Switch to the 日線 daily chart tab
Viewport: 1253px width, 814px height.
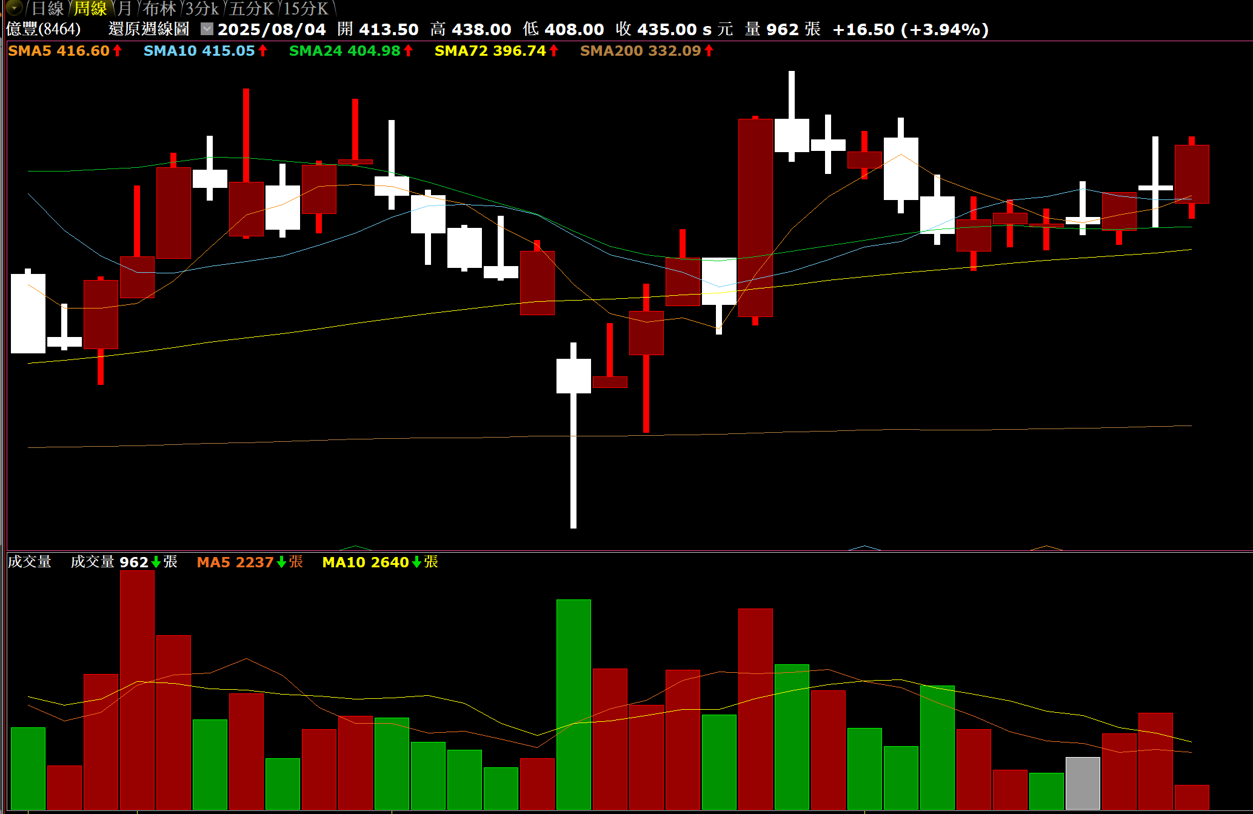click(47, 8)
